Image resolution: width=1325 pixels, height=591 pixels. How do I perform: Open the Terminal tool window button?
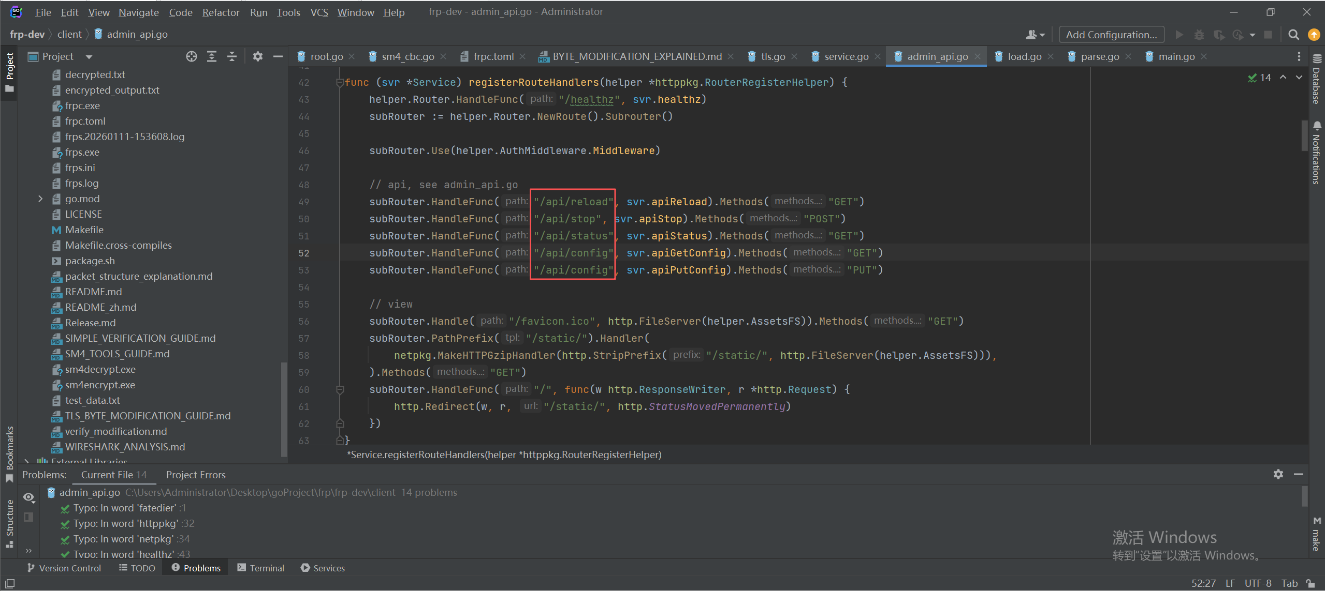point(261,568)
